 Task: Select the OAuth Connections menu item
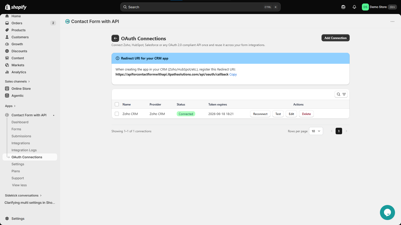click(x=30, y=157)
